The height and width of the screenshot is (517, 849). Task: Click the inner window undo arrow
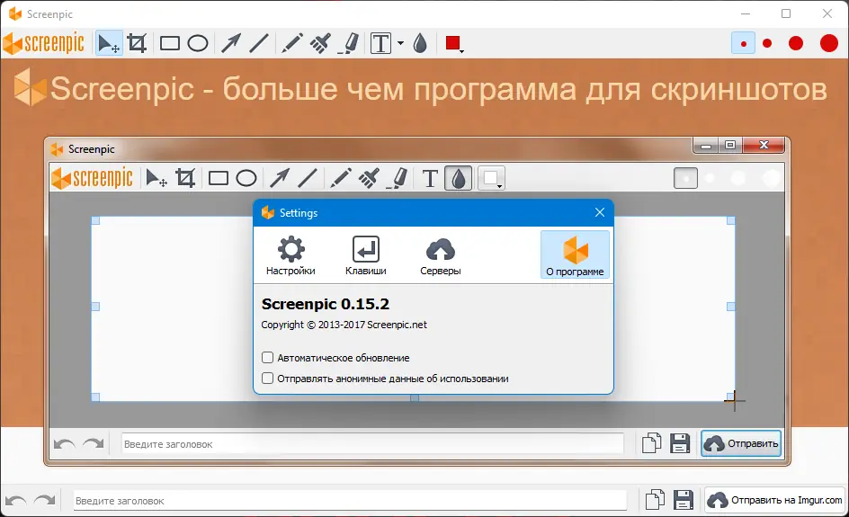click(65, 444)
